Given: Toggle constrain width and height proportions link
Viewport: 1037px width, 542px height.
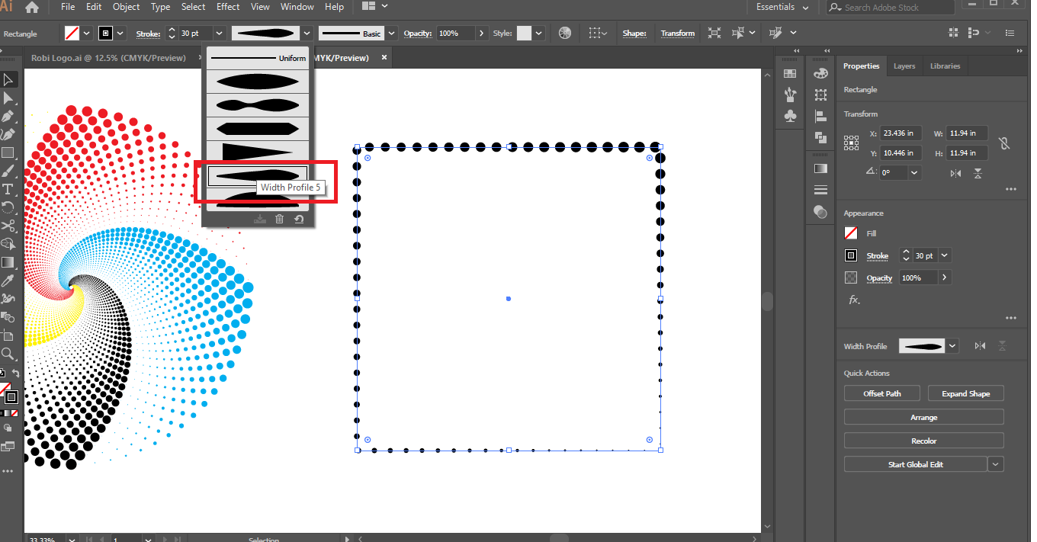Looking at the screenshot, I should (1004, 143).
